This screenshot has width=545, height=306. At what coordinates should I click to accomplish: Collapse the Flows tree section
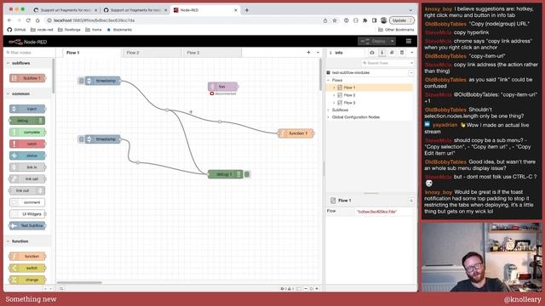pos(329,80)
